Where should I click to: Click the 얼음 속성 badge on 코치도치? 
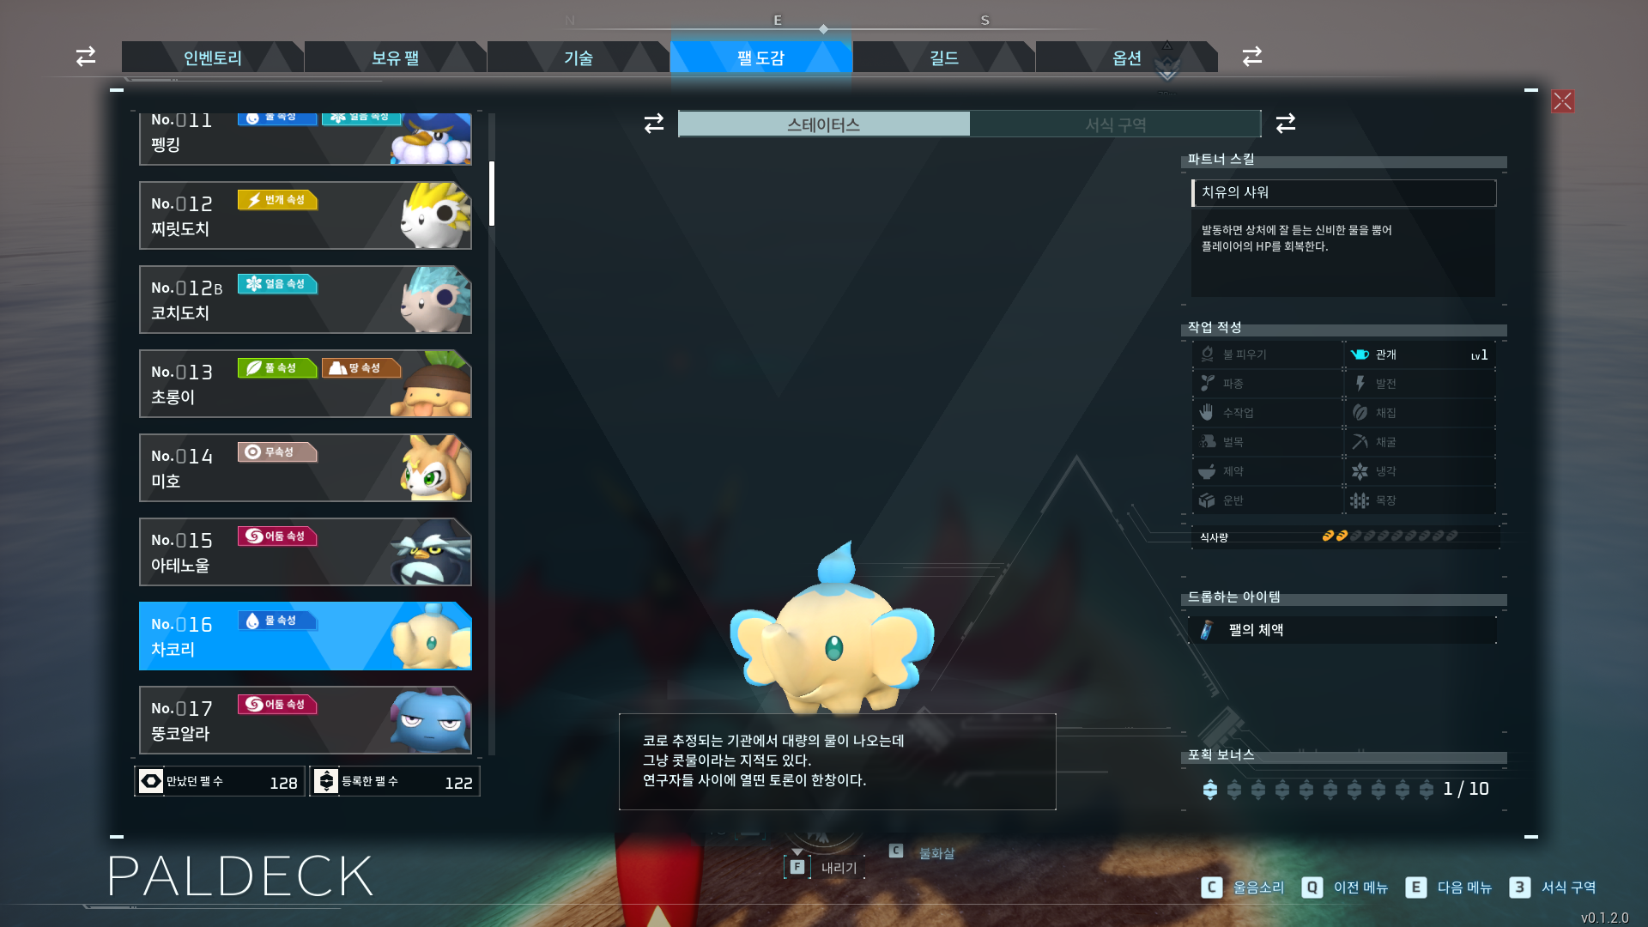tap(277, 284)
